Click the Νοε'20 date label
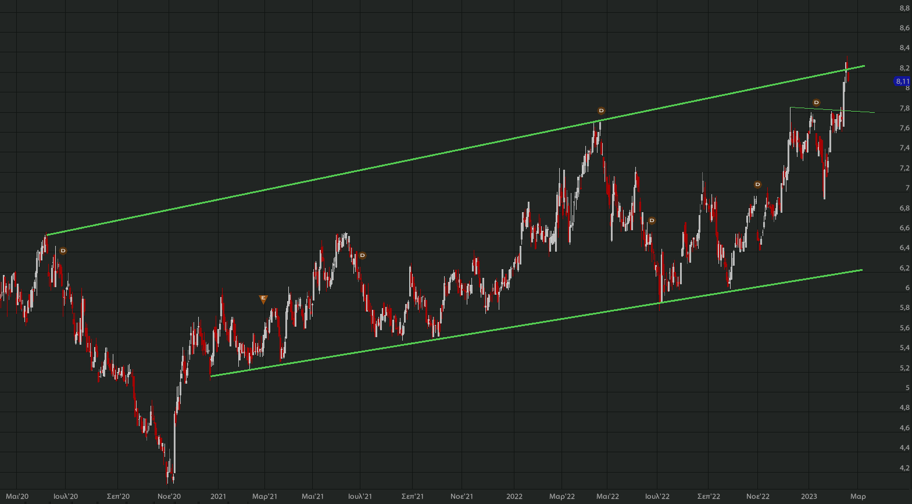Viewport: 912px width, 504px height. click(x=169, y=496)
